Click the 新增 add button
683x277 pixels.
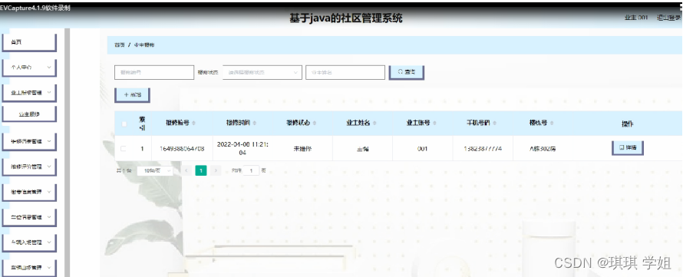click(133, 95)
